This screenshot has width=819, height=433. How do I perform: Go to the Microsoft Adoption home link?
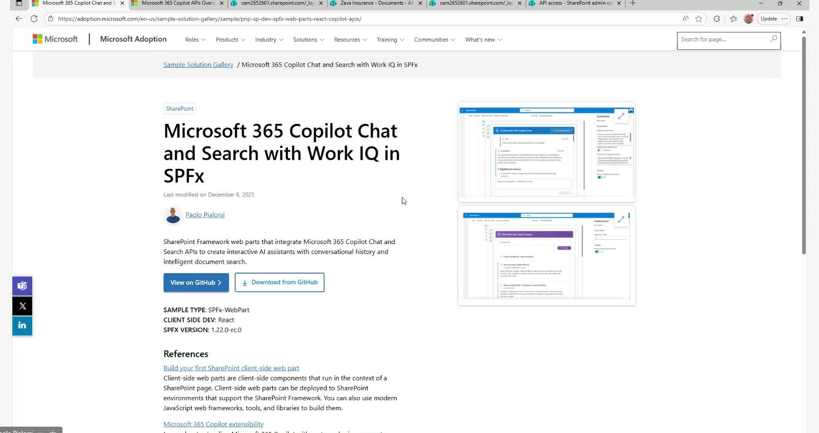click(133, 39)
